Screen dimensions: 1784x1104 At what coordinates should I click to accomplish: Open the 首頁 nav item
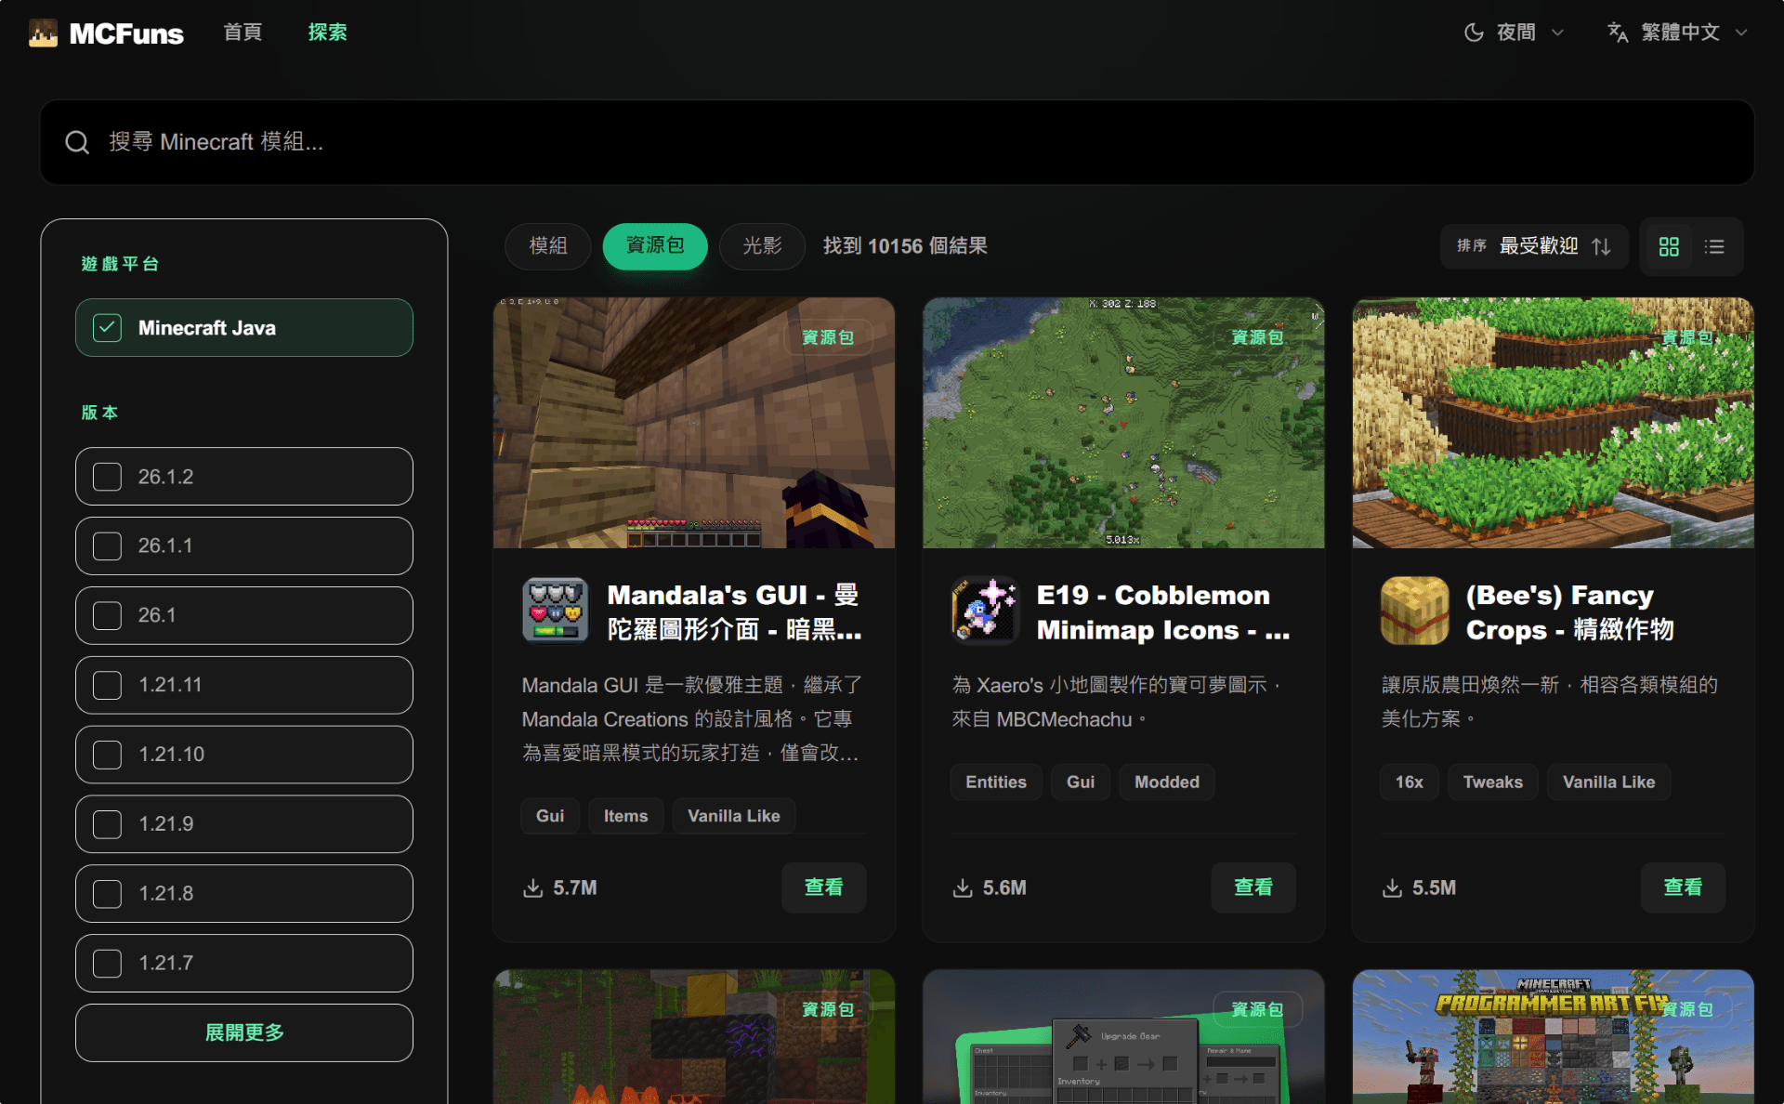click(243, 33)
